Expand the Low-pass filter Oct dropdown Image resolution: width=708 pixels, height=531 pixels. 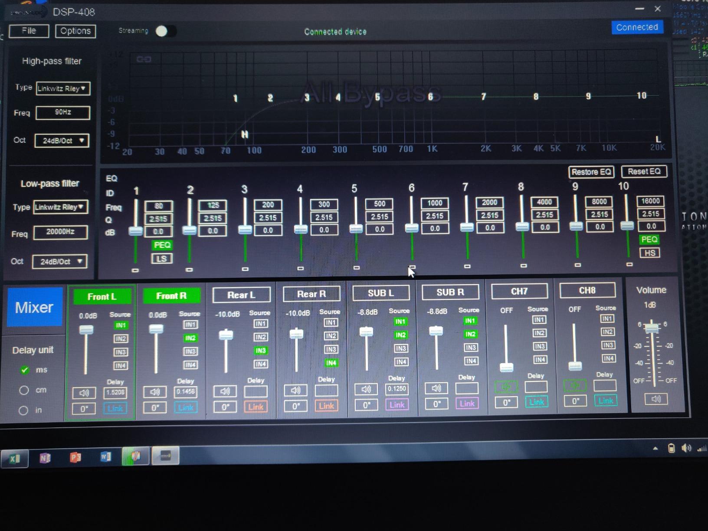click(x=60, y=262)
